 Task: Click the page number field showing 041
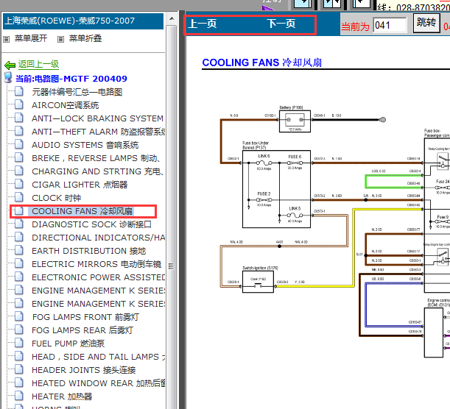pos(390,25)
